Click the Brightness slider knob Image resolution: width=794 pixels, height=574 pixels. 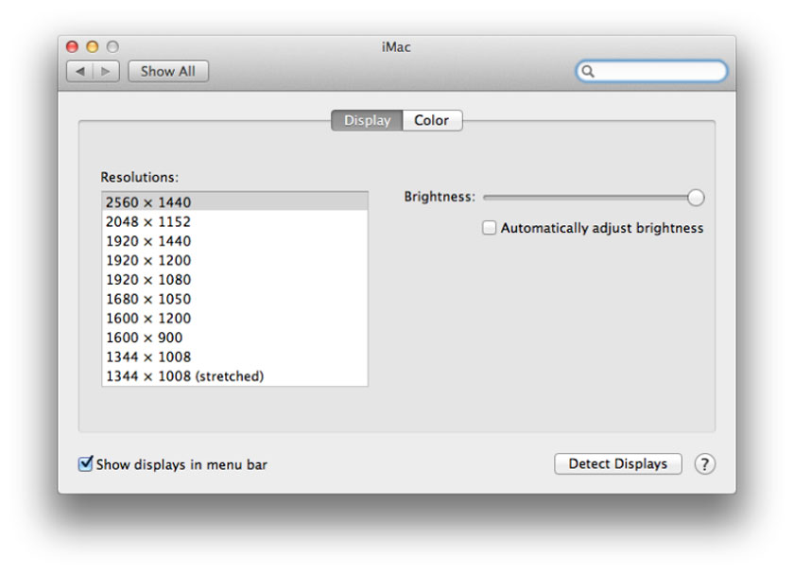click(696, 197)
